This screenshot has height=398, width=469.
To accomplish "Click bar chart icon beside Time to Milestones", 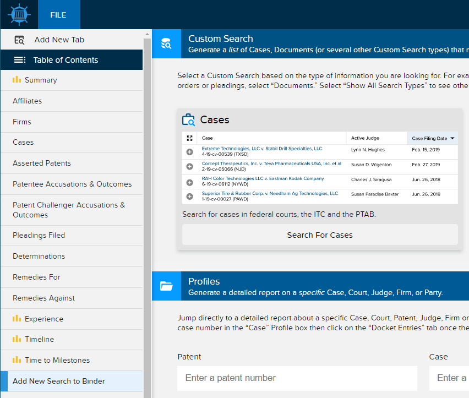I will pos(17,359).
